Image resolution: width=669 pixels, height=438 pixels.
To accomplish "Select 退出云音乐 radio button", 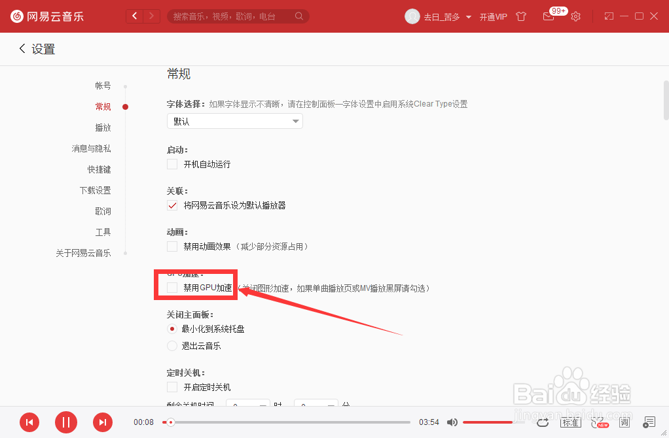I will tap(172, 346).
